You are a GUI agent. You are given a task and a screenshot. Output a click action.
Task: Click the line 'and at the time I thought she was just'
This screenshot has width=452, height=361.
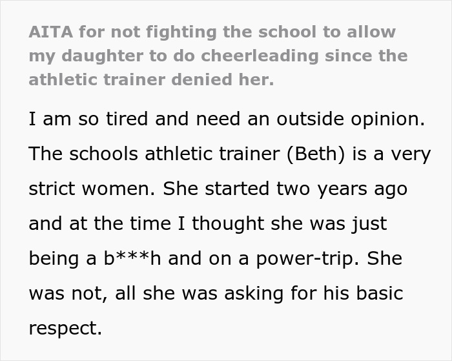[x=207, y=223]
